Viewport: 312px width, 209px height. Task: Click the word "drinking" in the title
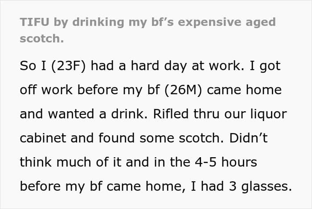[99, 22]
